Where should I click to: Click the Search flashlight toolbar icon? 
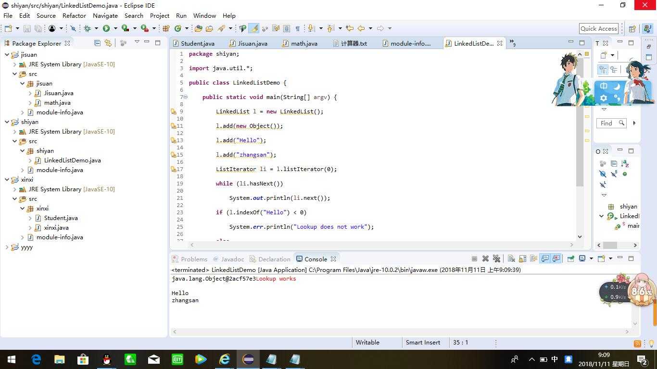(x=221, y=28)
